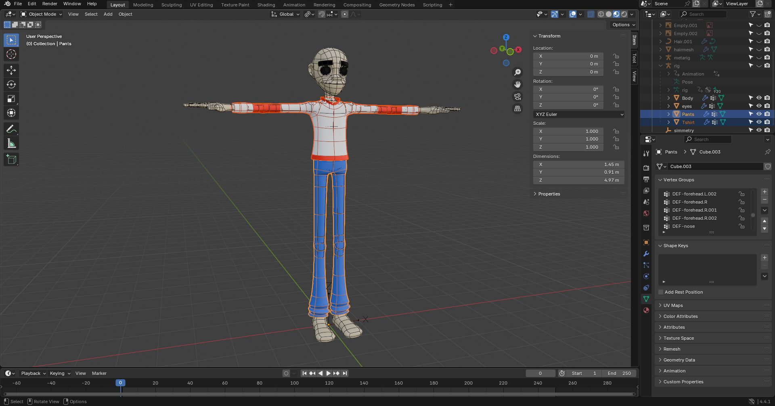This screenshot has height=406, width=775.
Task: Click the End frame field
Action: click(x=619, y=373)
